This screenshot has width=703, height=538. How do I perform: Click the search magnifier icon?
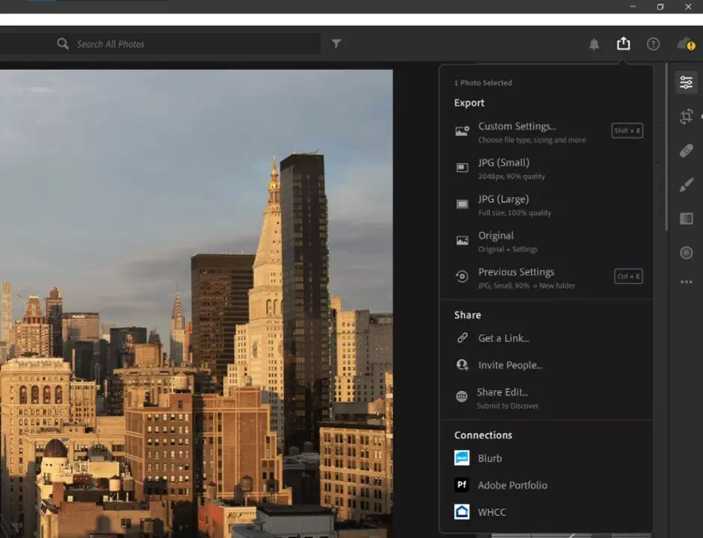[63, 43]
